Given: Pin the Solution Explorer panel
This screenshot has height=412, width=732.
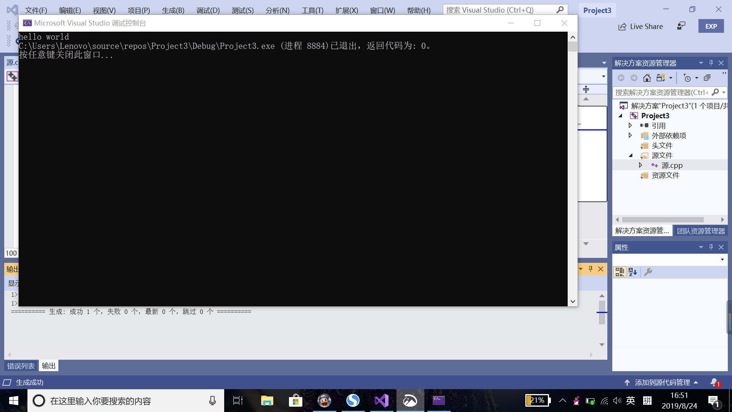Looking at the screenshot, I should 711,63.
